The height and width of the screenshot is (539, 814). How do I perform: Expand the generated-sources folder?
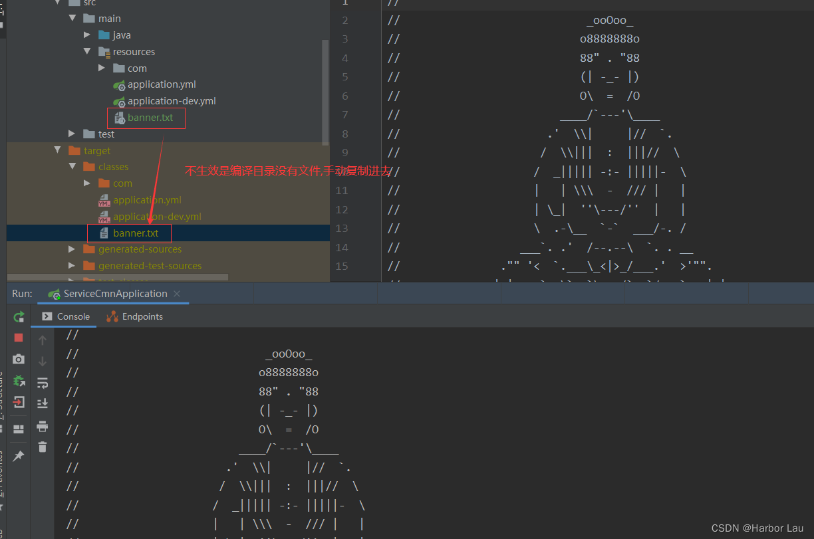click(71, 249)
